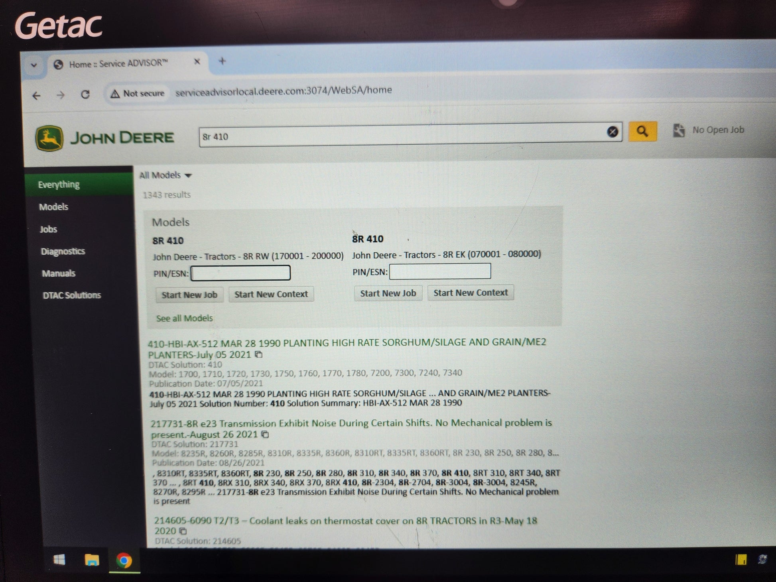Click John Deere Tractors 8R EK description
Viewport: 776px width, 582px height.
446,254
